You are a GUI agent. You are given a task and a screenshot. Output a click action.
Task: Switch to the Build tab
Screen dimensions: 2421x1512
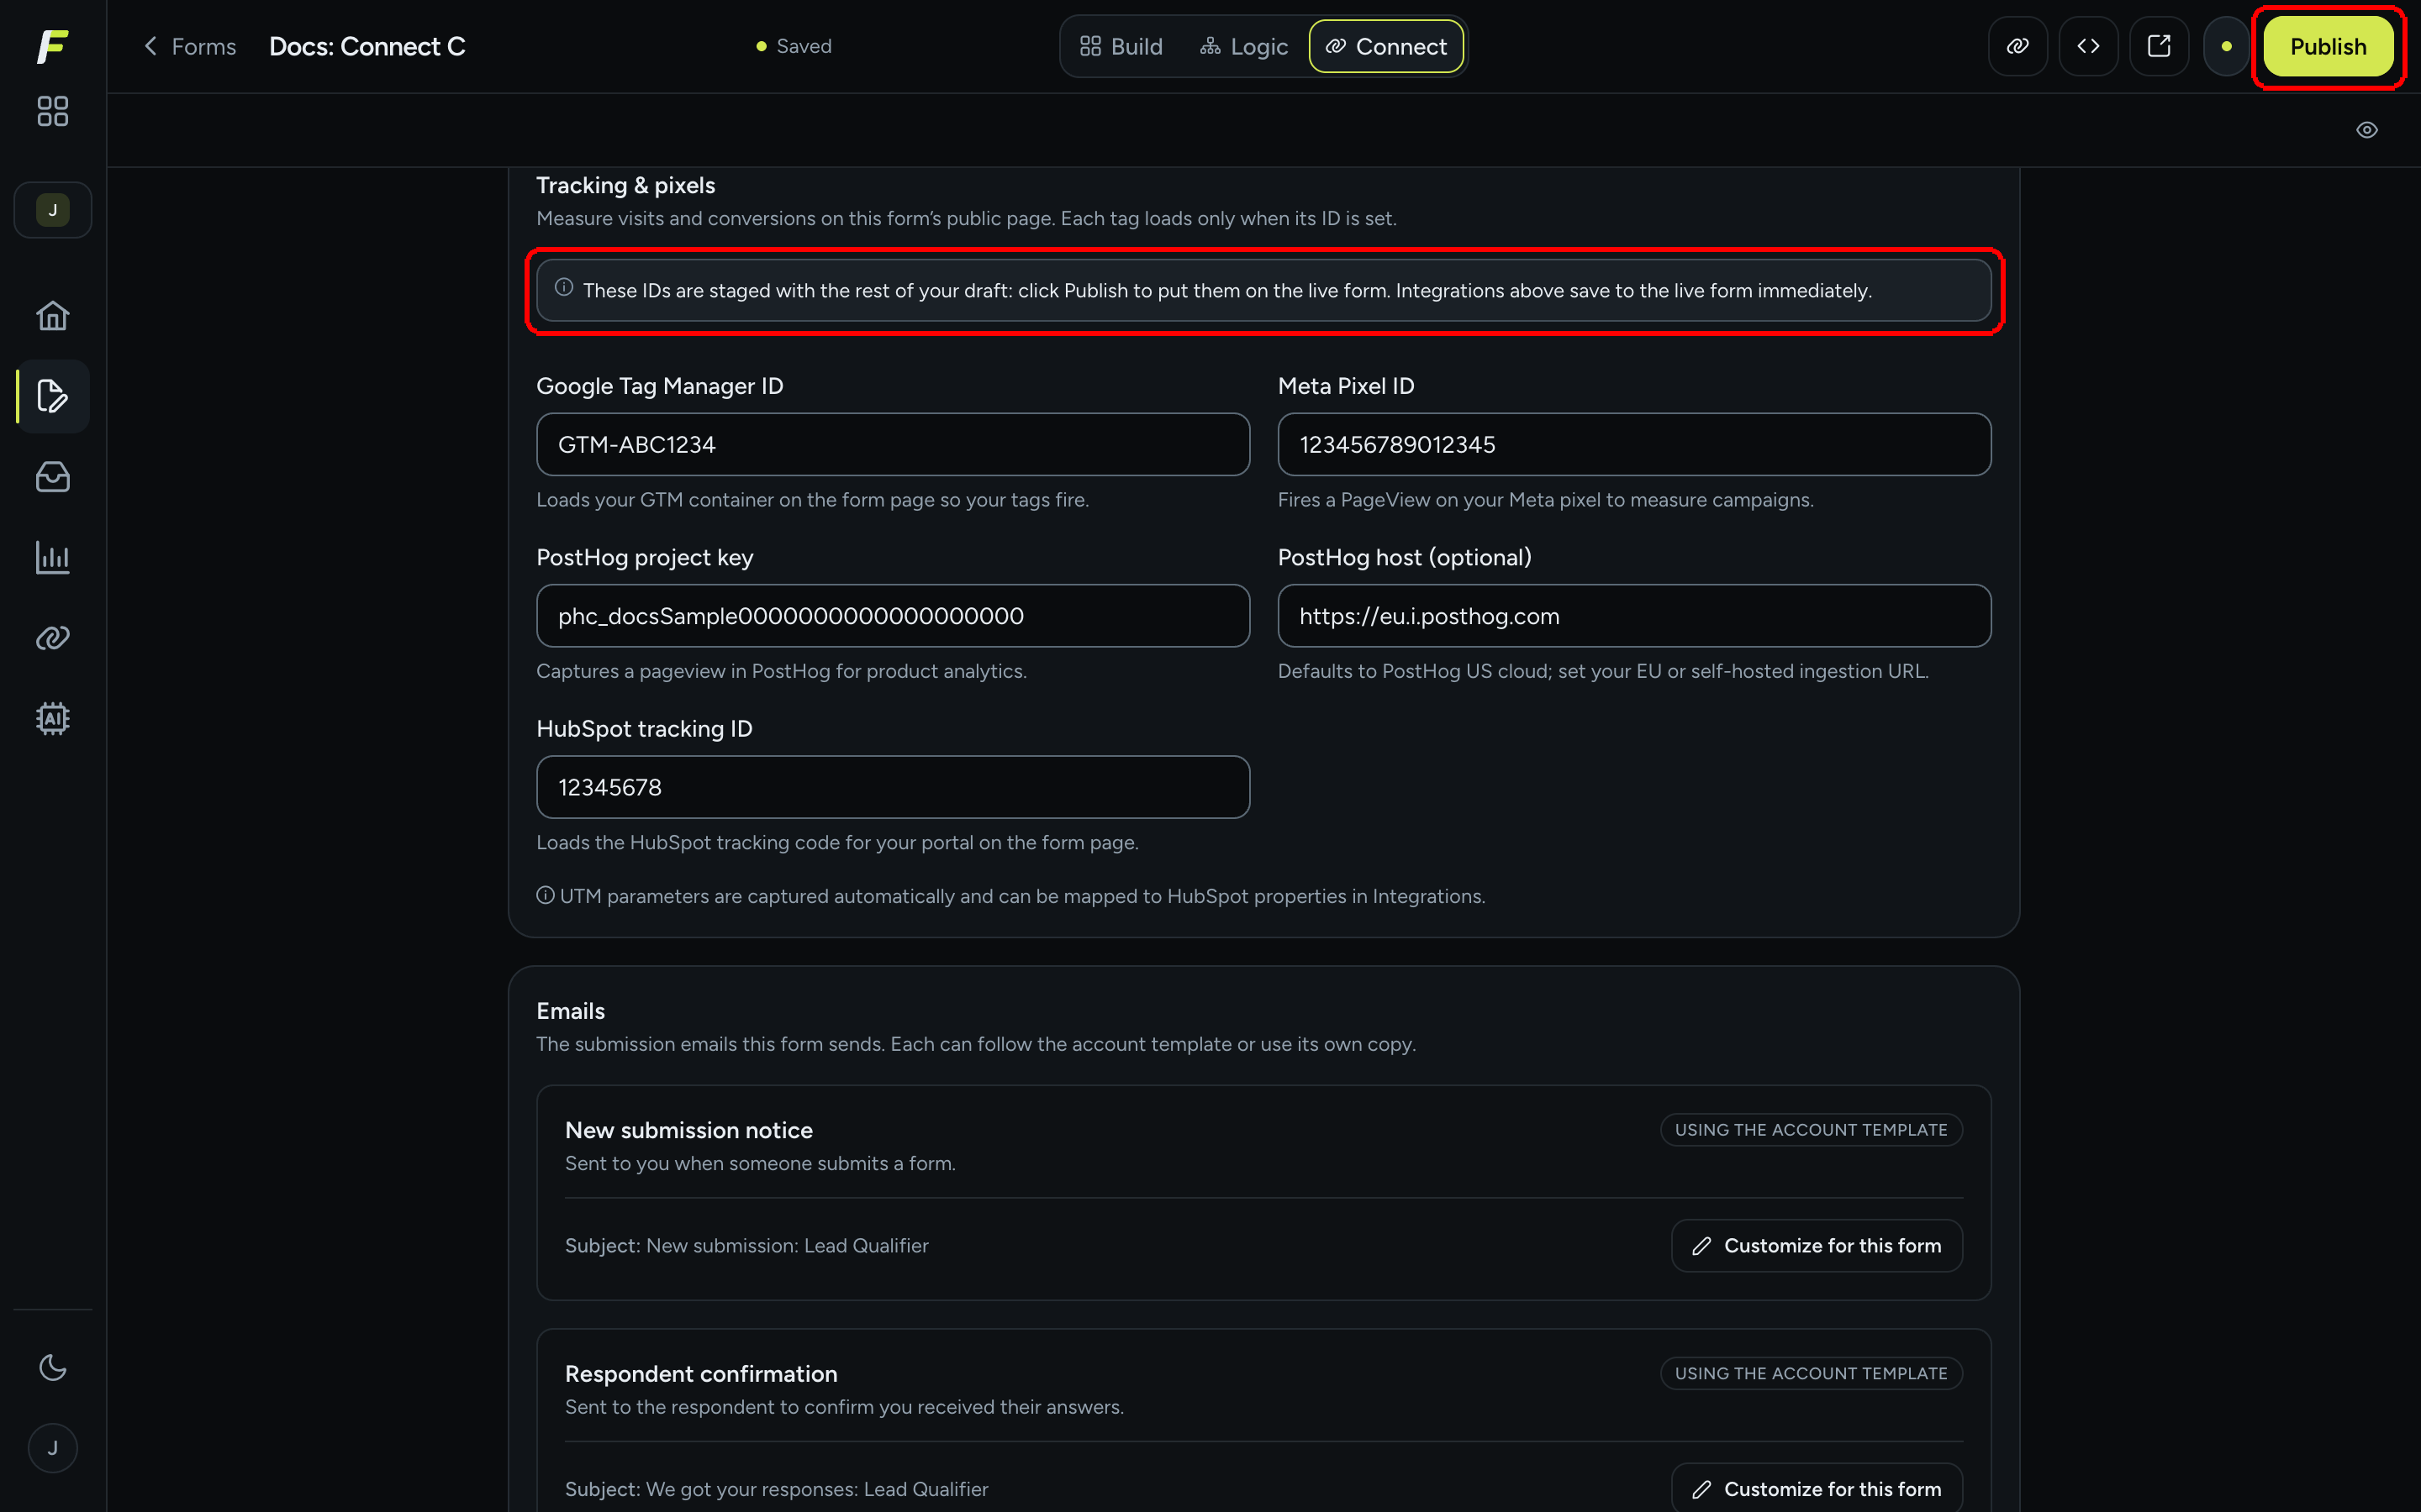point(1121,46)
